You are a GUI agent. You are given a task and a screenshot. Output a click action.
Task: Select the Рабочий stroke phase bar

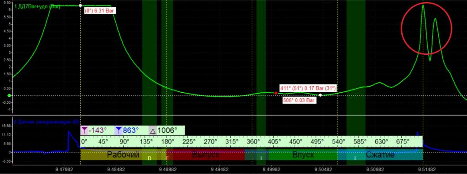pos(123,155)
